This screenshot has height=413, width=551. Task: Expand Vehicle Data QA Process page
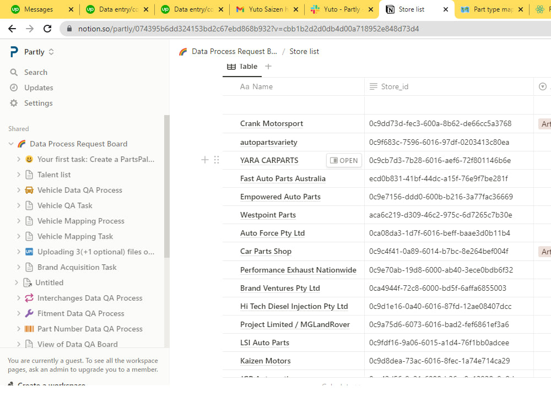click(x=19, y=190)
